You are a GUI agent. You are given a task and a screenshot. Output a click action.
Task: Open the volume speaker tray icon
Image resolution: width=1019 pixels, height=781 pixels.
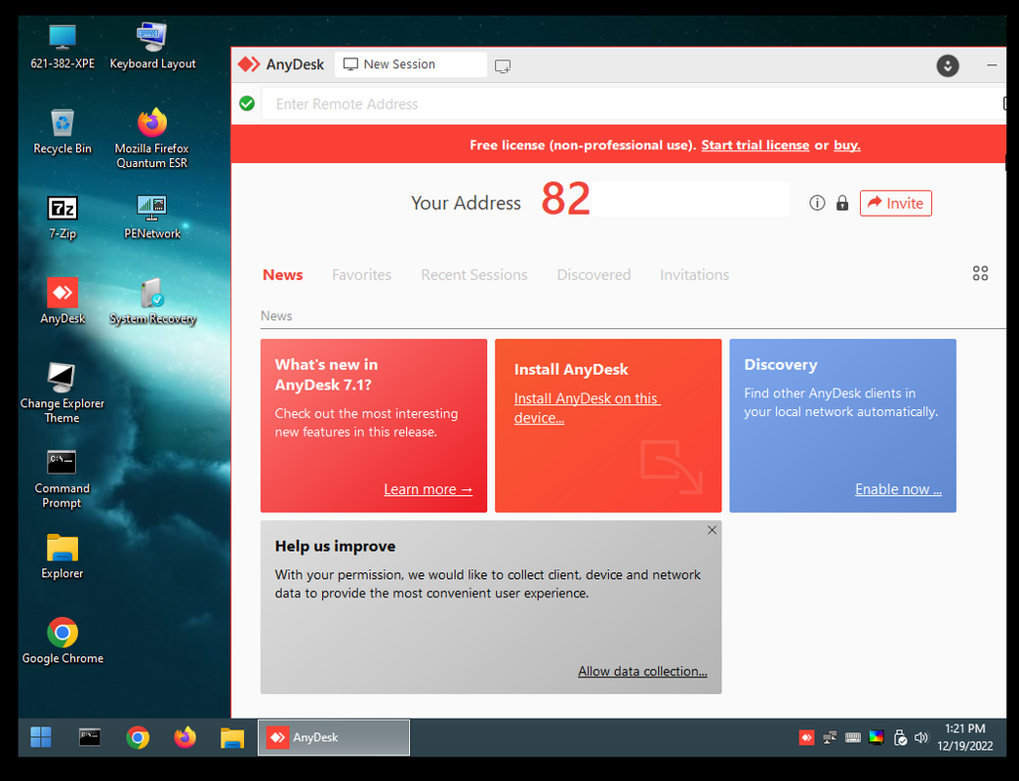[921, 737]
